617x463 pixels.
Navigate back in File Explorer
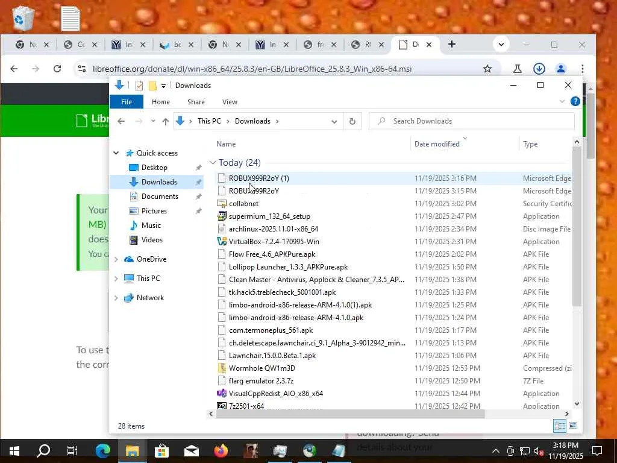coord(121,121)
